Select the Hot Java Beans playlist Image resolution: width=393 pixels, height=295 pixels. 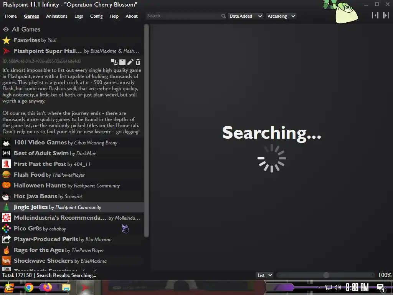click(72, 196)
